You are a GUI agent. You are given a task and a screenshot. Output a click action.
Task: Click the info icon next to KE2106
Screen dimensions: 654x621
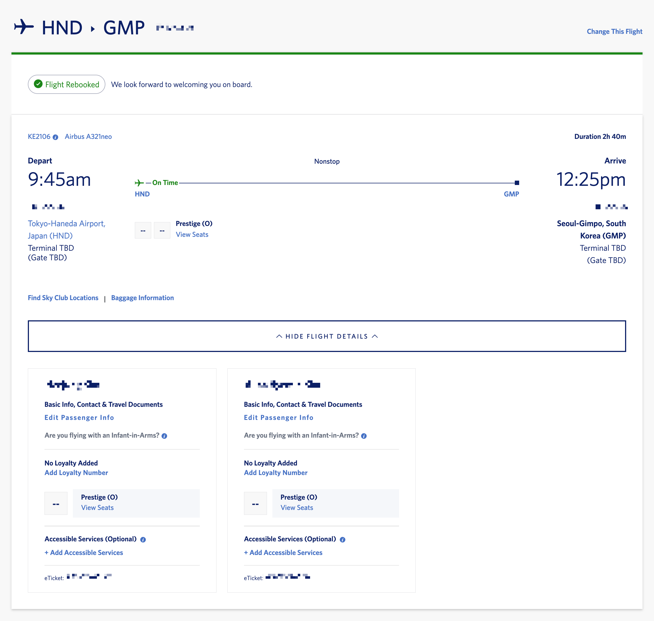(55, 137)
